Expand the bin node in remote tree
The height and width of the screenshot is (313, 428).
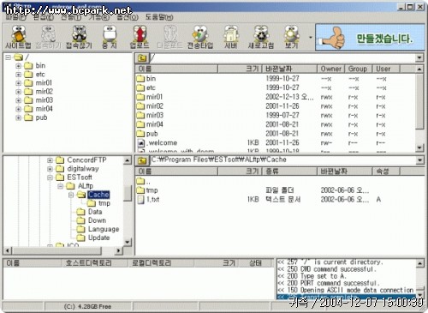19,66
